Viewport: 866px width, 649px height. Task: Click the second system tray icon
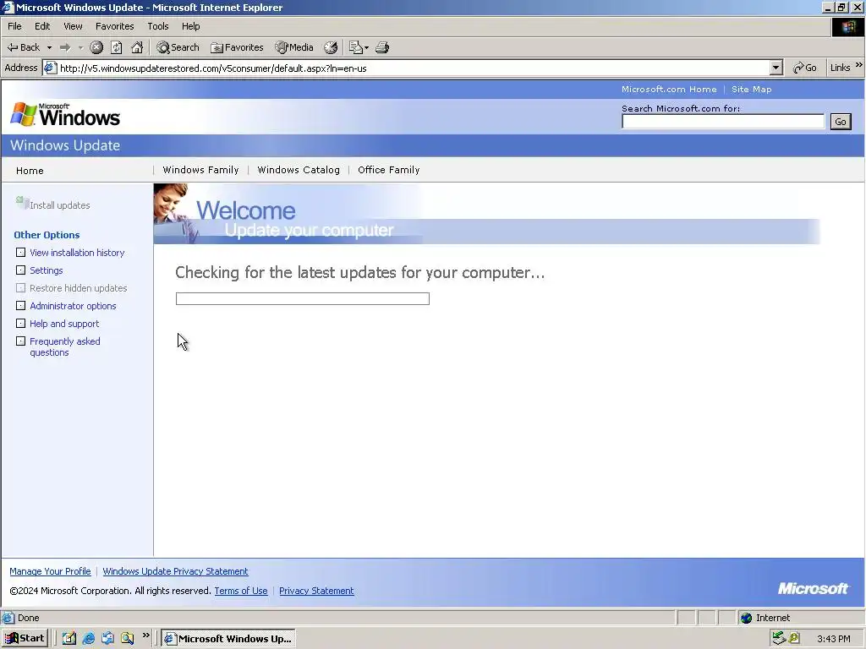[793, 638]
